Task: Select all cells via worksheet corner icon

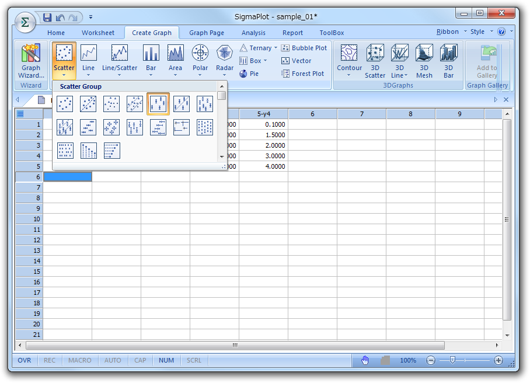Action: [20, 114]
